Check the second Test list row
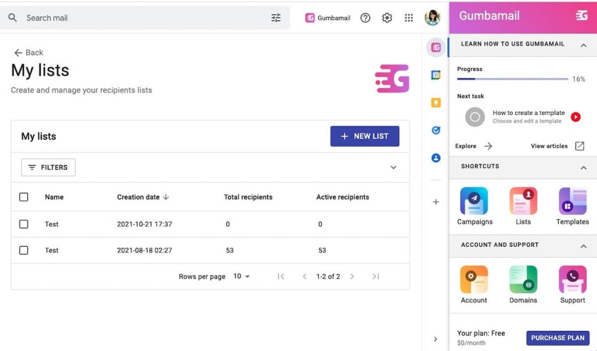The width and height of the screenshot is (597, 351). [23, 250]
